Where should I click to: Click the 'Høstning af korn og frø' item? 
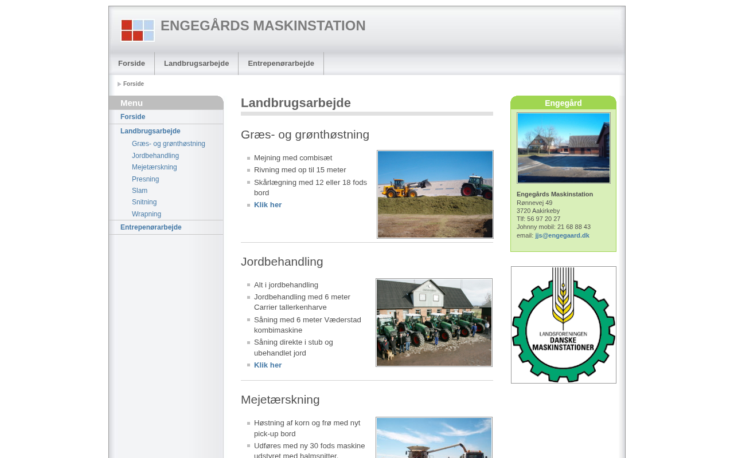click(307, 428)
